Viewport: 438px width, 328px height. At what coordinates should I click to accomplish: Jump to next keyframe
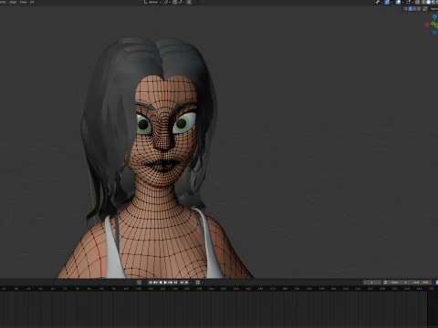pyautogui.click(x=171, y=282)
